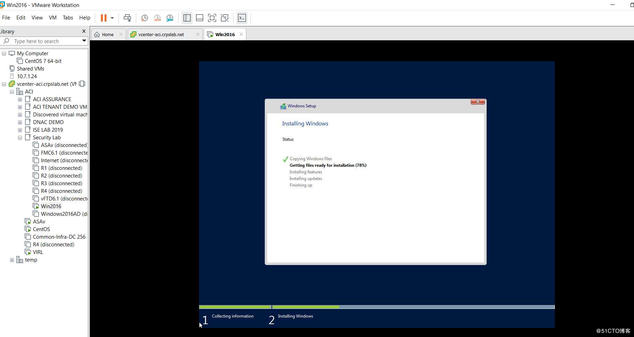Close the Library panel

tap(84, 31)
